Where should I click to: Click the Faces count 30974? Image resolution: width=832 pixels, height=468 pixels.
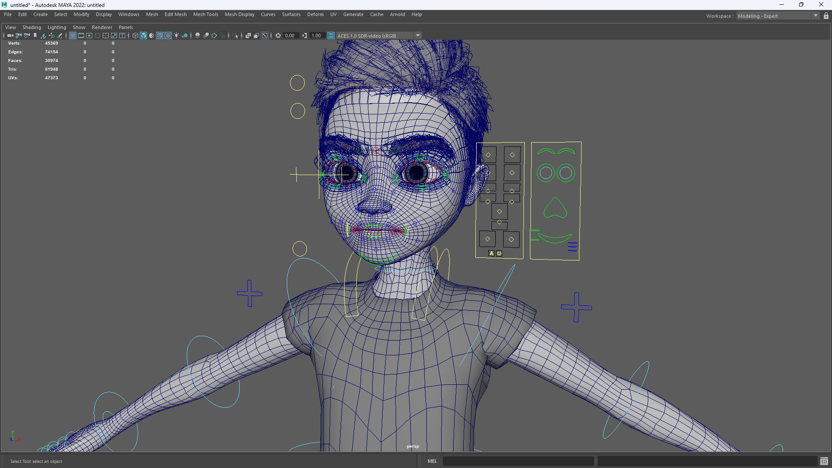pos(51,61)
